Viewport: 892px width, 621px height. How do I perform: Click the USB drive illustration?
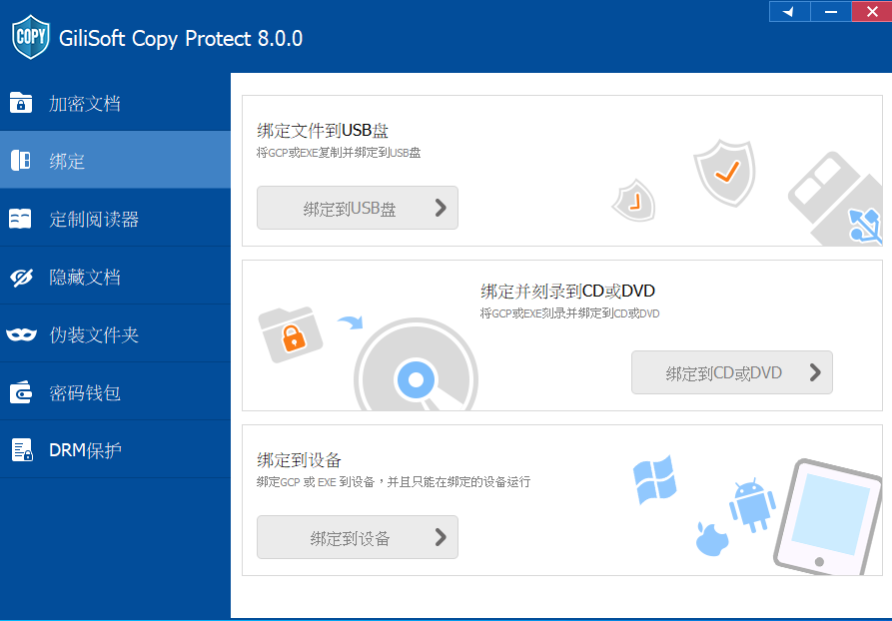click(x=835, y=199)
